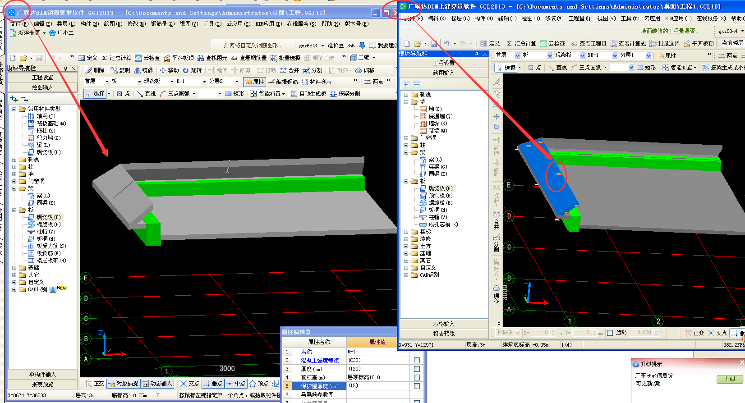Open 分层2 dropdown in GGJ2013
The image size is (745, 403).
(237, 82)
